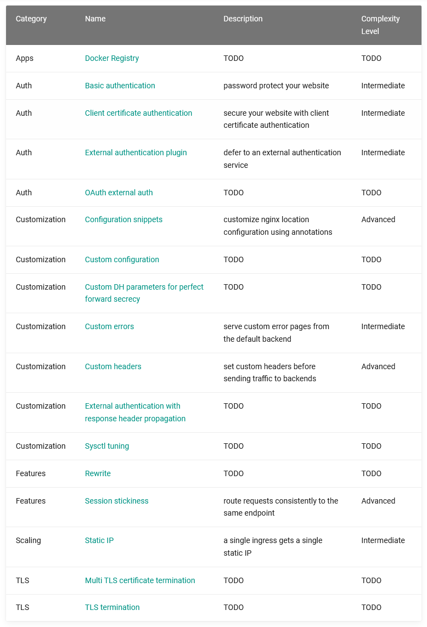Go to the Session stickiness link
This screenshot has width=427, height=627.
(x=116, y=501)
